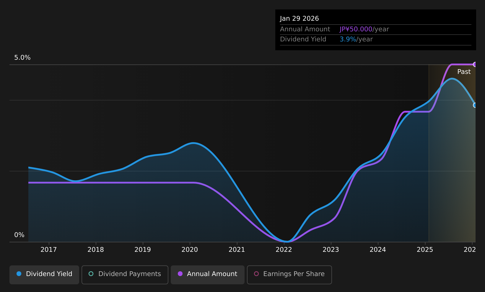
Task: Select the 2020 label on the x-axis
Action: click(x=190, y=250)
